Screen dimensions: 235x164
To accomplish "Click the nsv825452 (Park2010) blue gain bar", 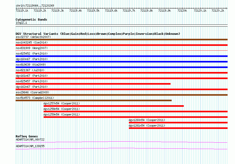I will (x=121, y=56).
